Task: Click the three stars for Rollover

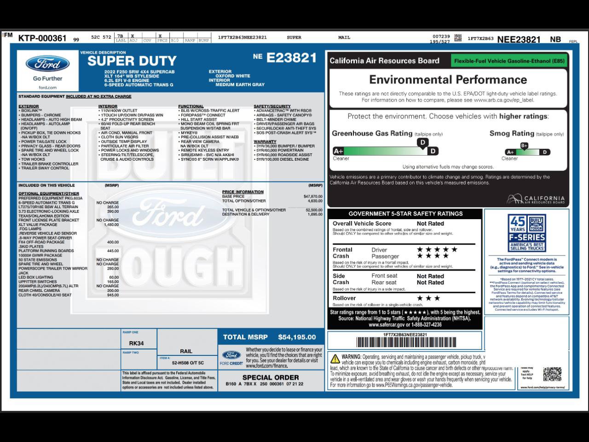Action: pyautogui.click(x=428, y=298)
